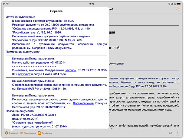The height and width of the screenshot is (139, 184).
Task: Tap the Wi-Fi status icon
Action: tap(8, 4)
